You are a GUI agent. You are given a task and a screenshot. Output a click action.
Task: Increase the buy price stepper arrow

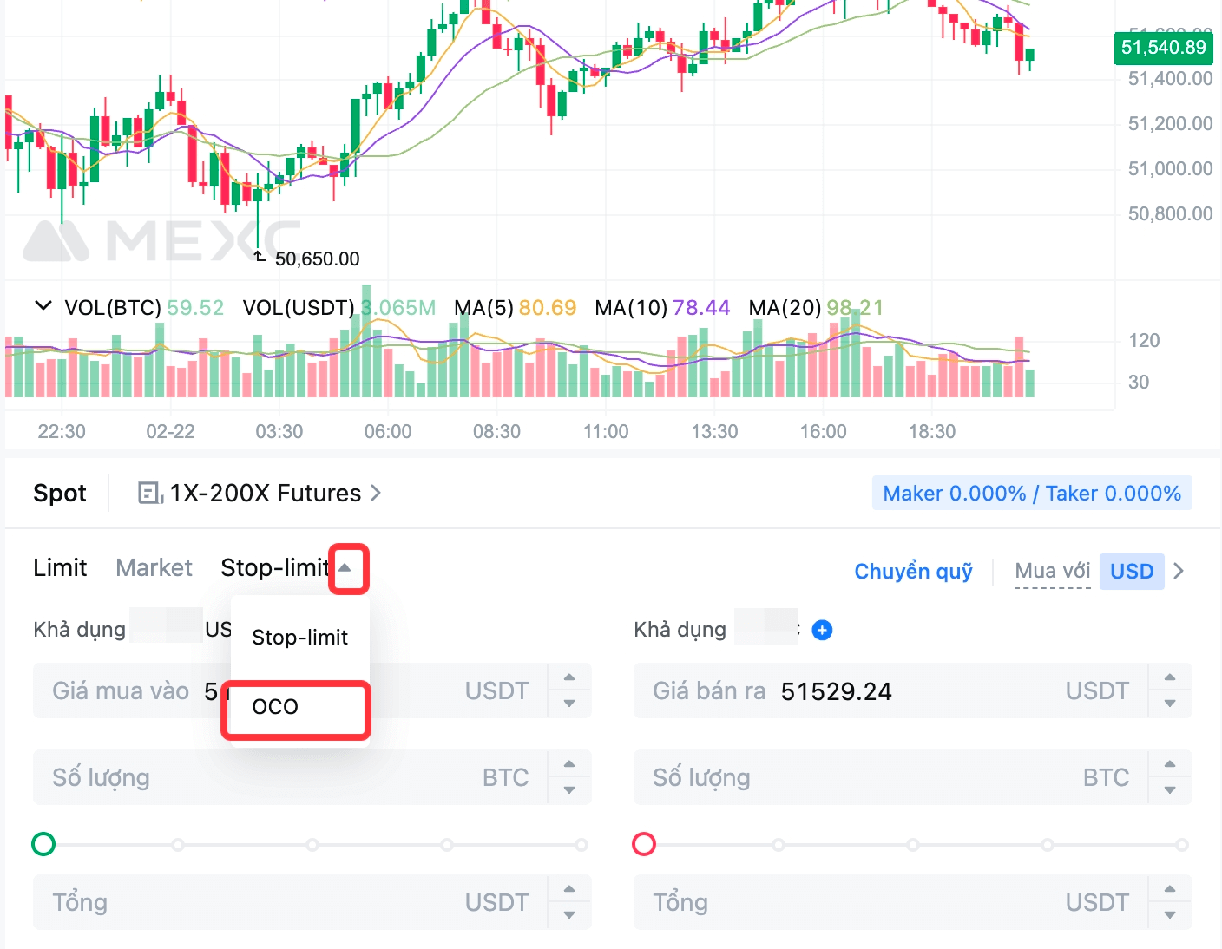tap(569, 677)
